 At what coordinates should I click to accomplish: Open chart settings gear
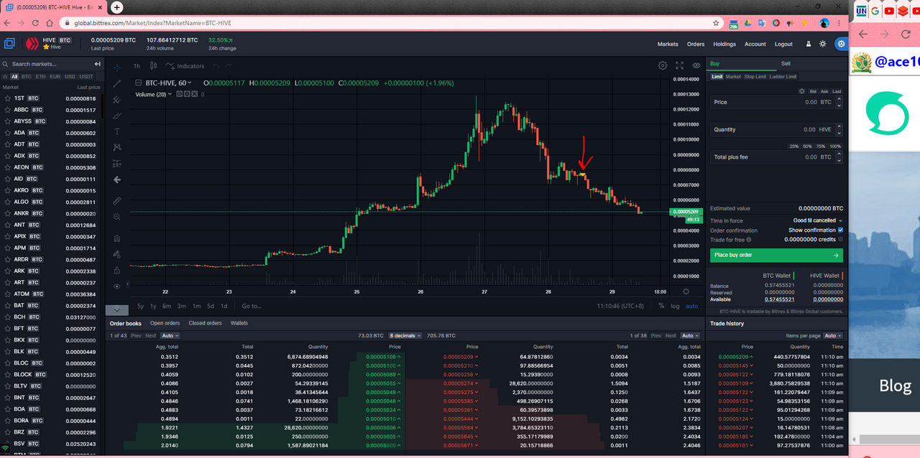coord(663,65)
